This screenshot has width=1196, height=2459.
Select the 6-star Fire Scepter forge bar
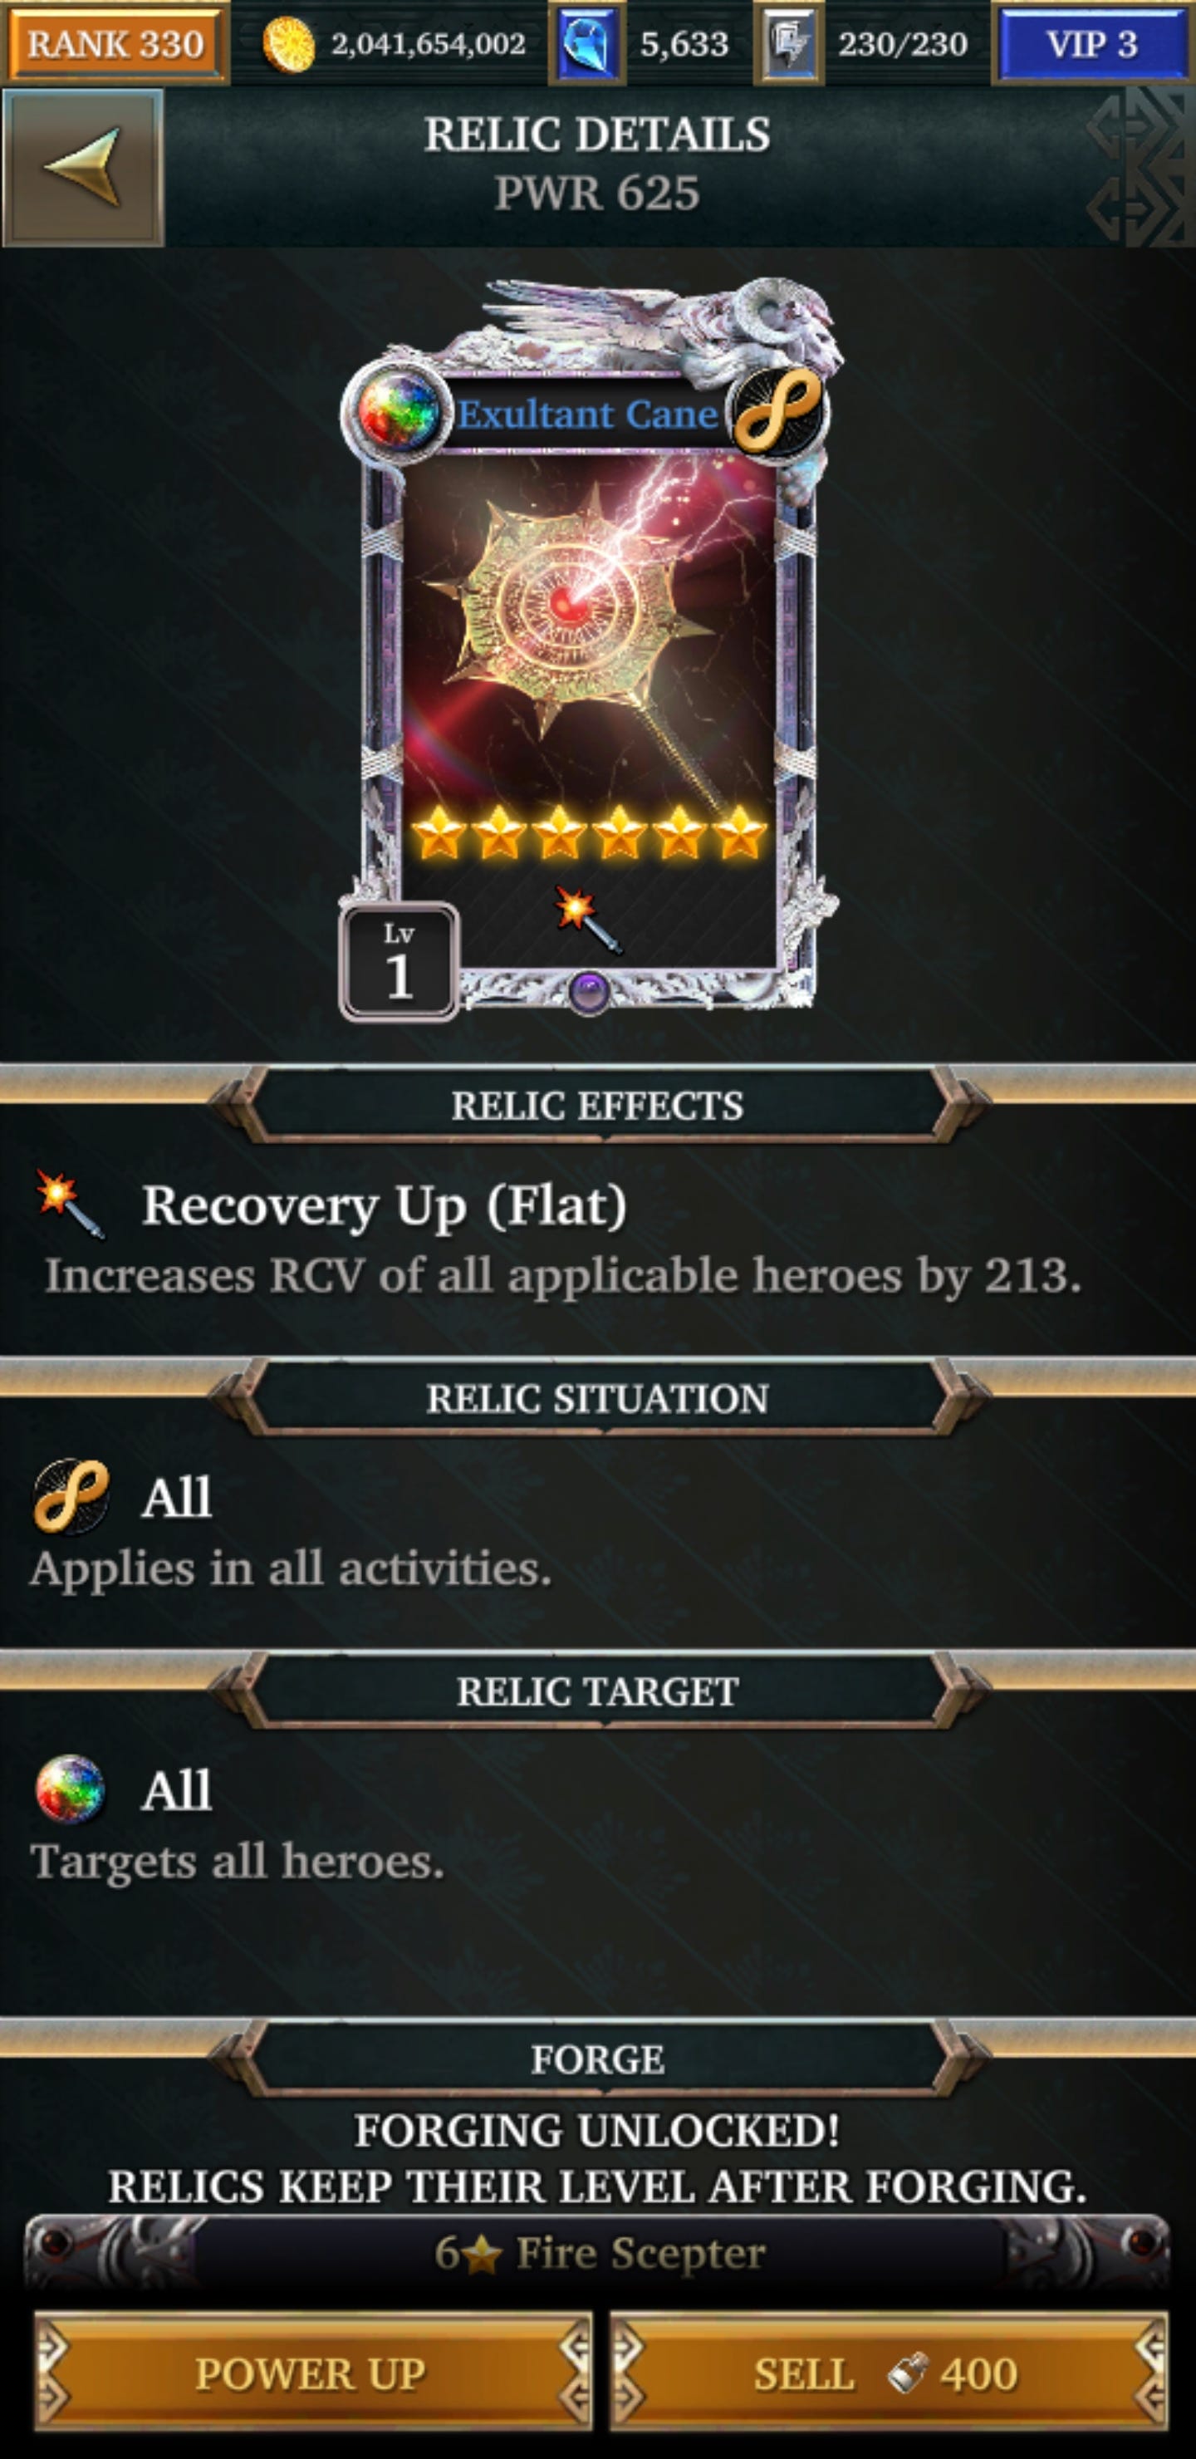point(597,2255)
